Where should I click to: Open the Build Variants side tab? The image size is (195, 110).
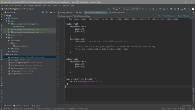coord(2,55)
